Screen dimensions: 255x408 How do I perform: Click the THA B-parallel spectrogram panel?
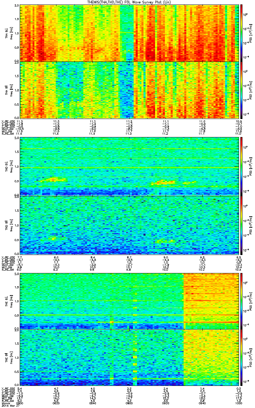point(129,89)
